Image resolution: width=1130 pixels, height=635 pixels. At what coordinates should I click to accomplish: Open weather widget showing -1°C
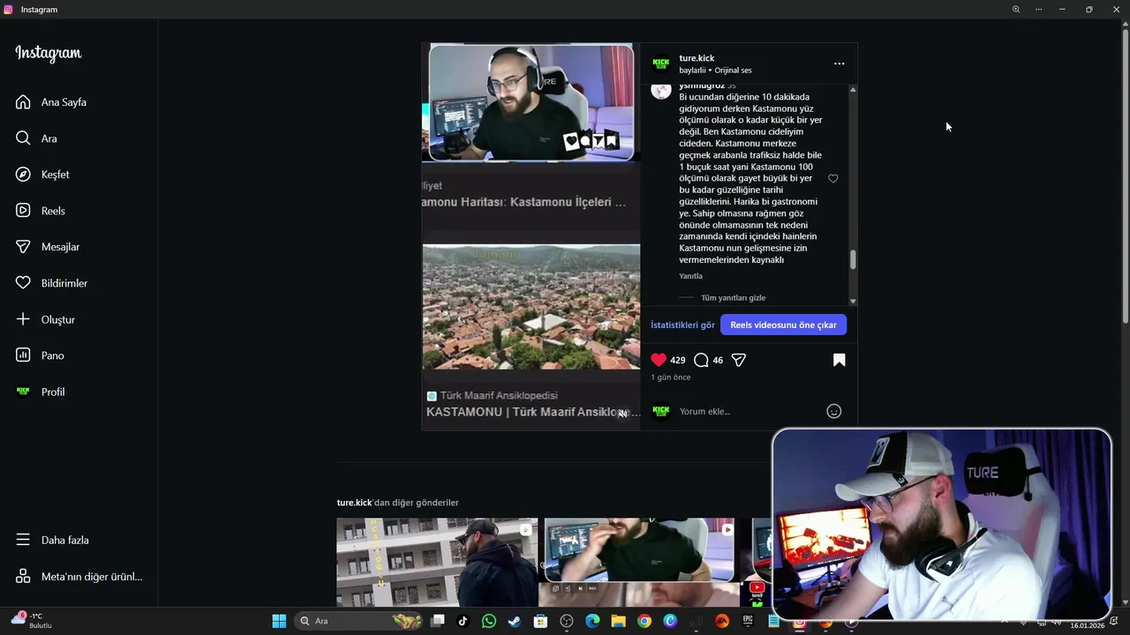[32, 620]
